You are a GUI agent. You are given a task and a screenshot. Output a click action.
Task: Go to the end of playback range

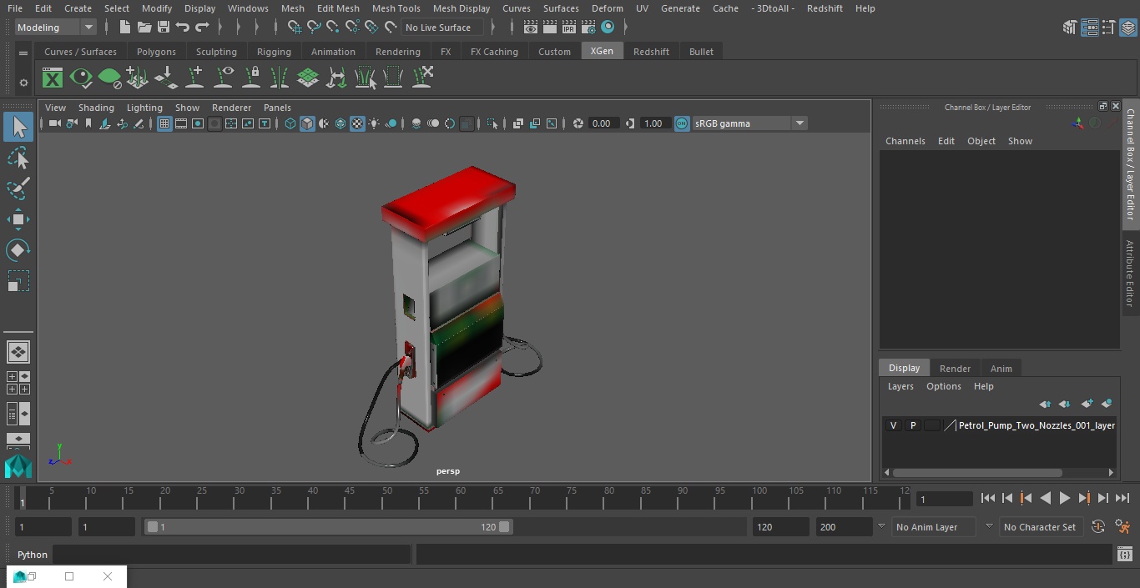(1122, 498)
